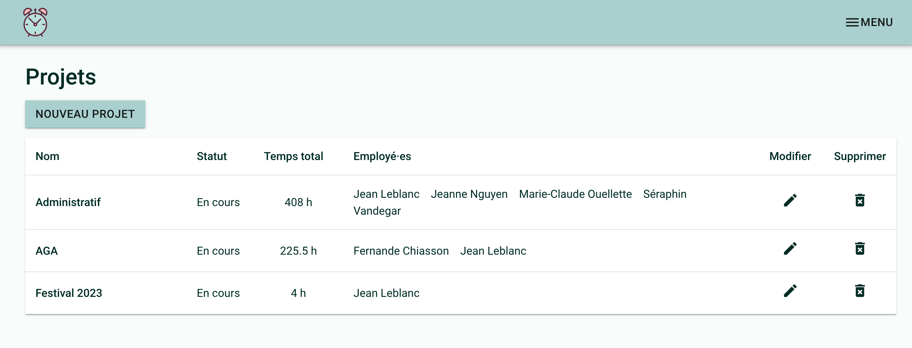Delete the AGA project via trash icon
Image resolution: width=912 pixels, height=348 pixels.
tap(860, 249)
